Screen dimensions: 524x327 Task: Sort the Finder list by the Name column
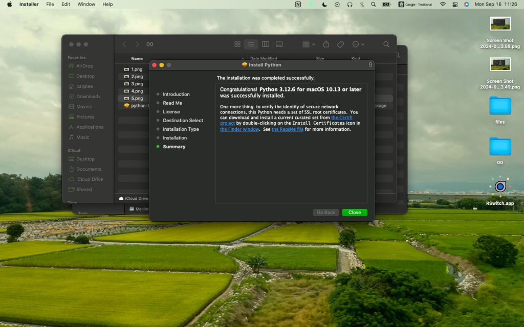[x=137, y=58]
